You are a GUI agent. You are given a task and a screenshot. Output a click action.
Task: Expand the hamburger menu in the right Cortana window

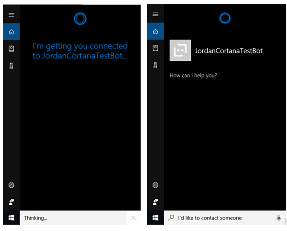(x=155, y=14)
